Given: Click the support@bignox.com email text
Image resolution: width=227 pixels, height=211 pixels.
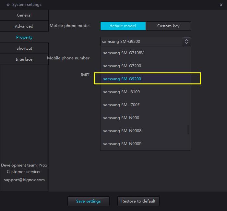Looking at the screenshot, I should 24,180.
